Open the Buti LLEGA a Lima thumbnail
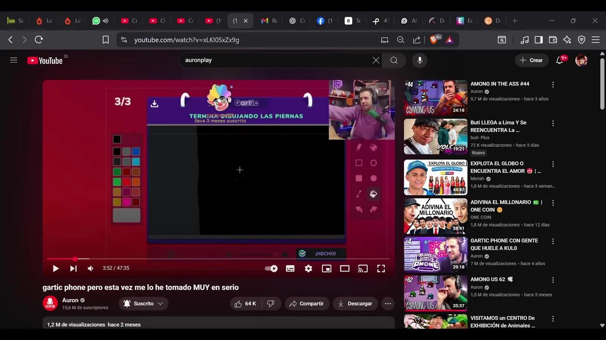The width and height of the screenshot is (606, 340). click(x=436, y=136)
